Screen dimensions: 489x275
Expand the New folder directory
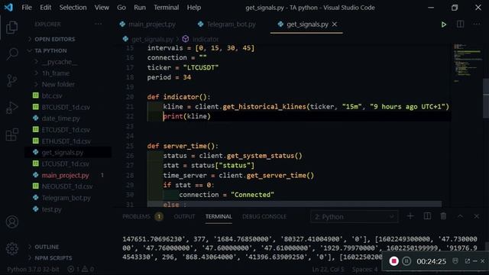click(x=58, y=85)
